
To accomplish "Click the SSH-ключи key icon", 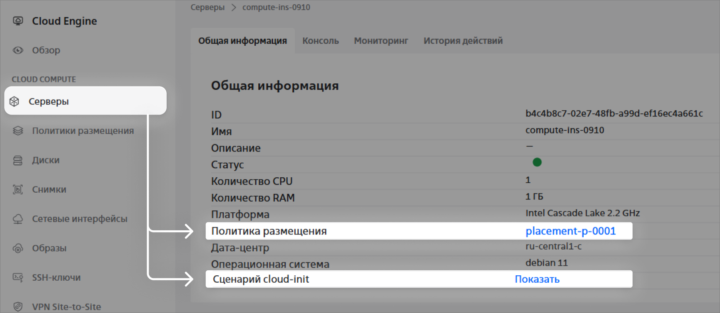I will click(x=18, y=277).
